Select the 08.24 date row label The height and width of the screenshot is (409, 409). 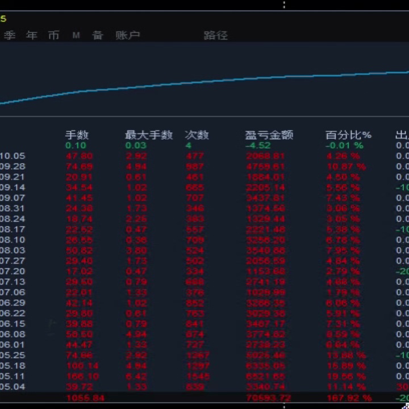pos(12,219)
